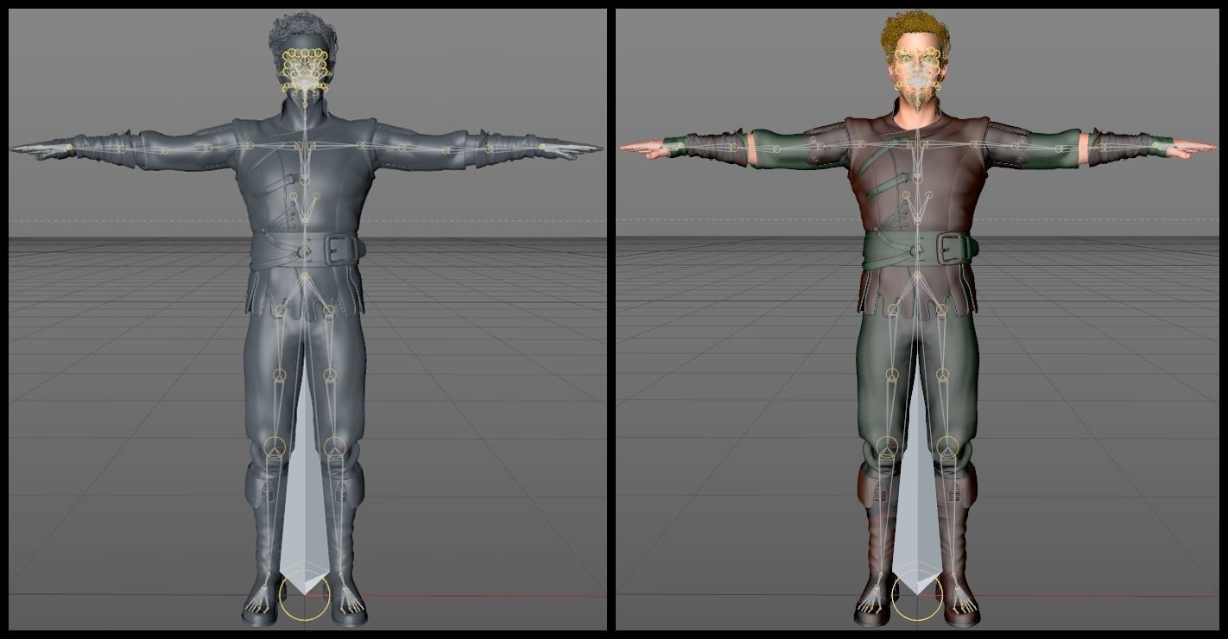The height and width of the screenshot is (639, 1228).
Task: Pick the textured model's screen-right knee controller circle
Action: (947, 447)
